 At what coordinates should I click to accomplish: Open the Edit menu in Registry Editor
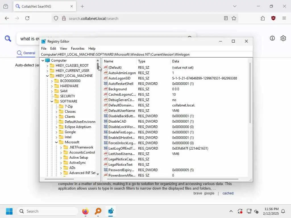click(x=53, y=48)
